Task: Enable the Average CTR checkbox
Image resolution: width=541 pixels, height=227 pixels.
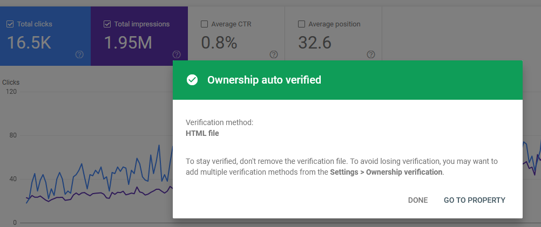Action: coord(204,24)
